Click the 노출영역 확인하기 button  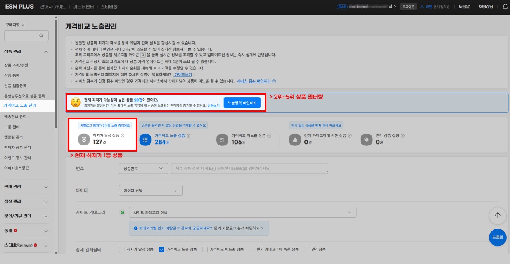tap(242, 103)
